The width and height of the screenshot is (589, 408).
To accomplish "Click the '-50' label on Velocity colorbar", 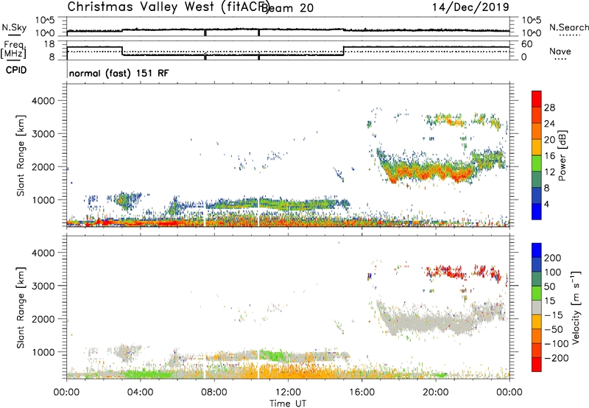I will 554,329.
